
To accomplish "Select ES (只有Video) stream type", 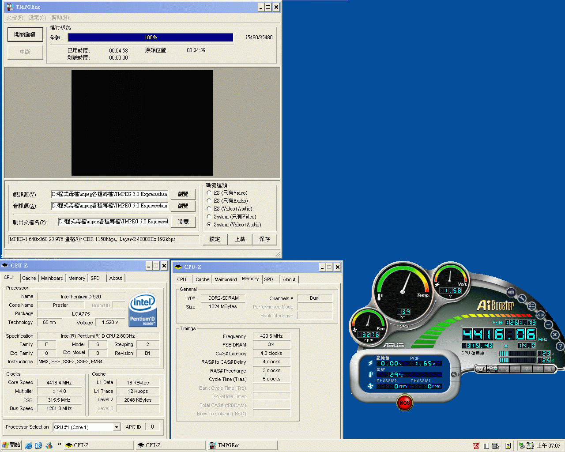I will point(227,193).
